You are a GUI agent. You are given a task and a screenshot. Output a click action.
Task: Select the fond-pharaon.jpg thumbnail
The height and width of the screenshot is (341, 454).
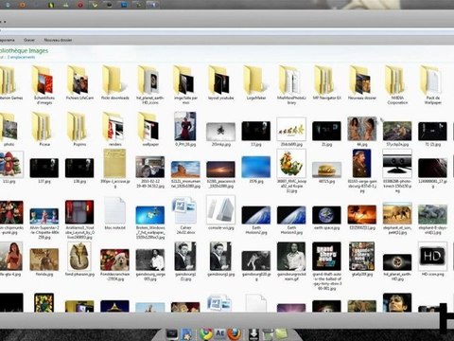(x=79, y=257)
